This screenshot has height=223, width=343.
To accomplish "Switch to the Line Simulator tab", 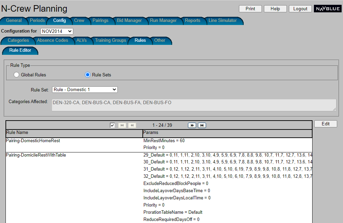I will coord(223,21).
